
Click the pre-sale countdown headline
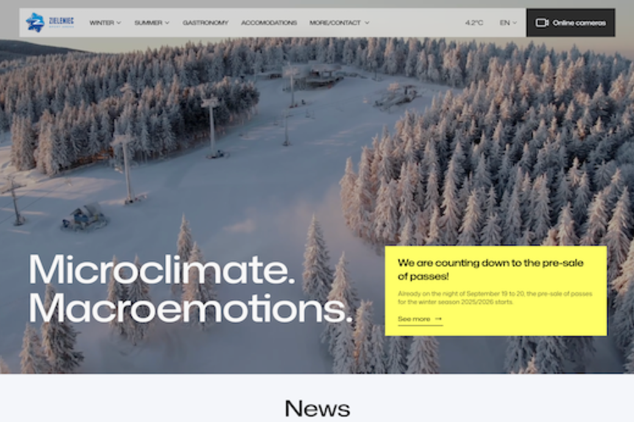[x=491, y=269]
